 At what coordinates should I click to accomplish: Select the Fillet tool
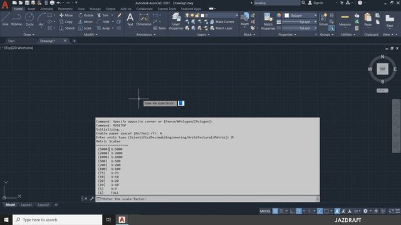point(103,22)
